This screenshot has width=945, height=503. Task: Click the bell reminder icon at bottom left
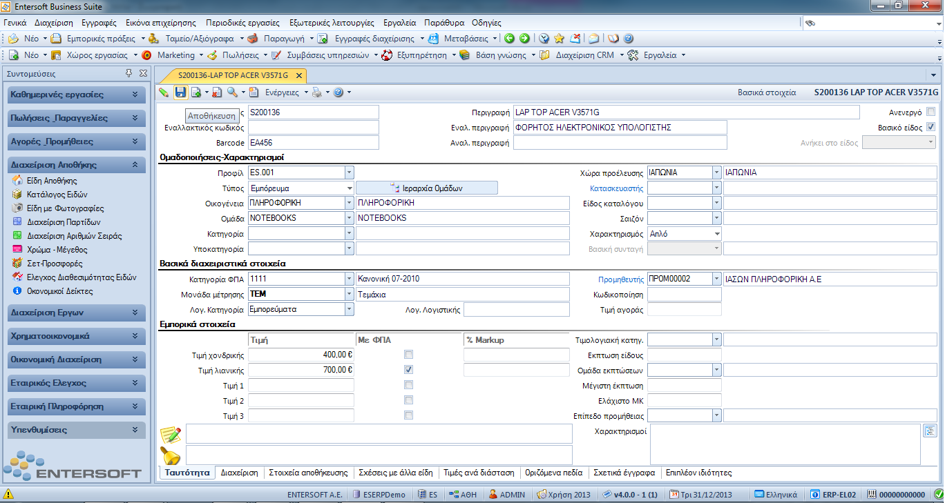click(x=171, y=455)
